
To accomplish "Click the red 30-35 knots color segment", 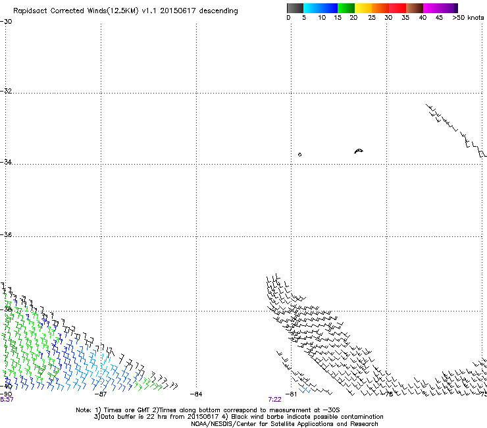I will 397,8.
